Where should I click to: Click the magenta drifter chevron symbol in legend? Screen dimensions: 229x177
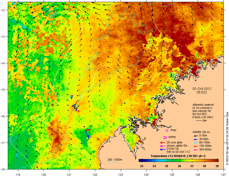coord(165,137)
